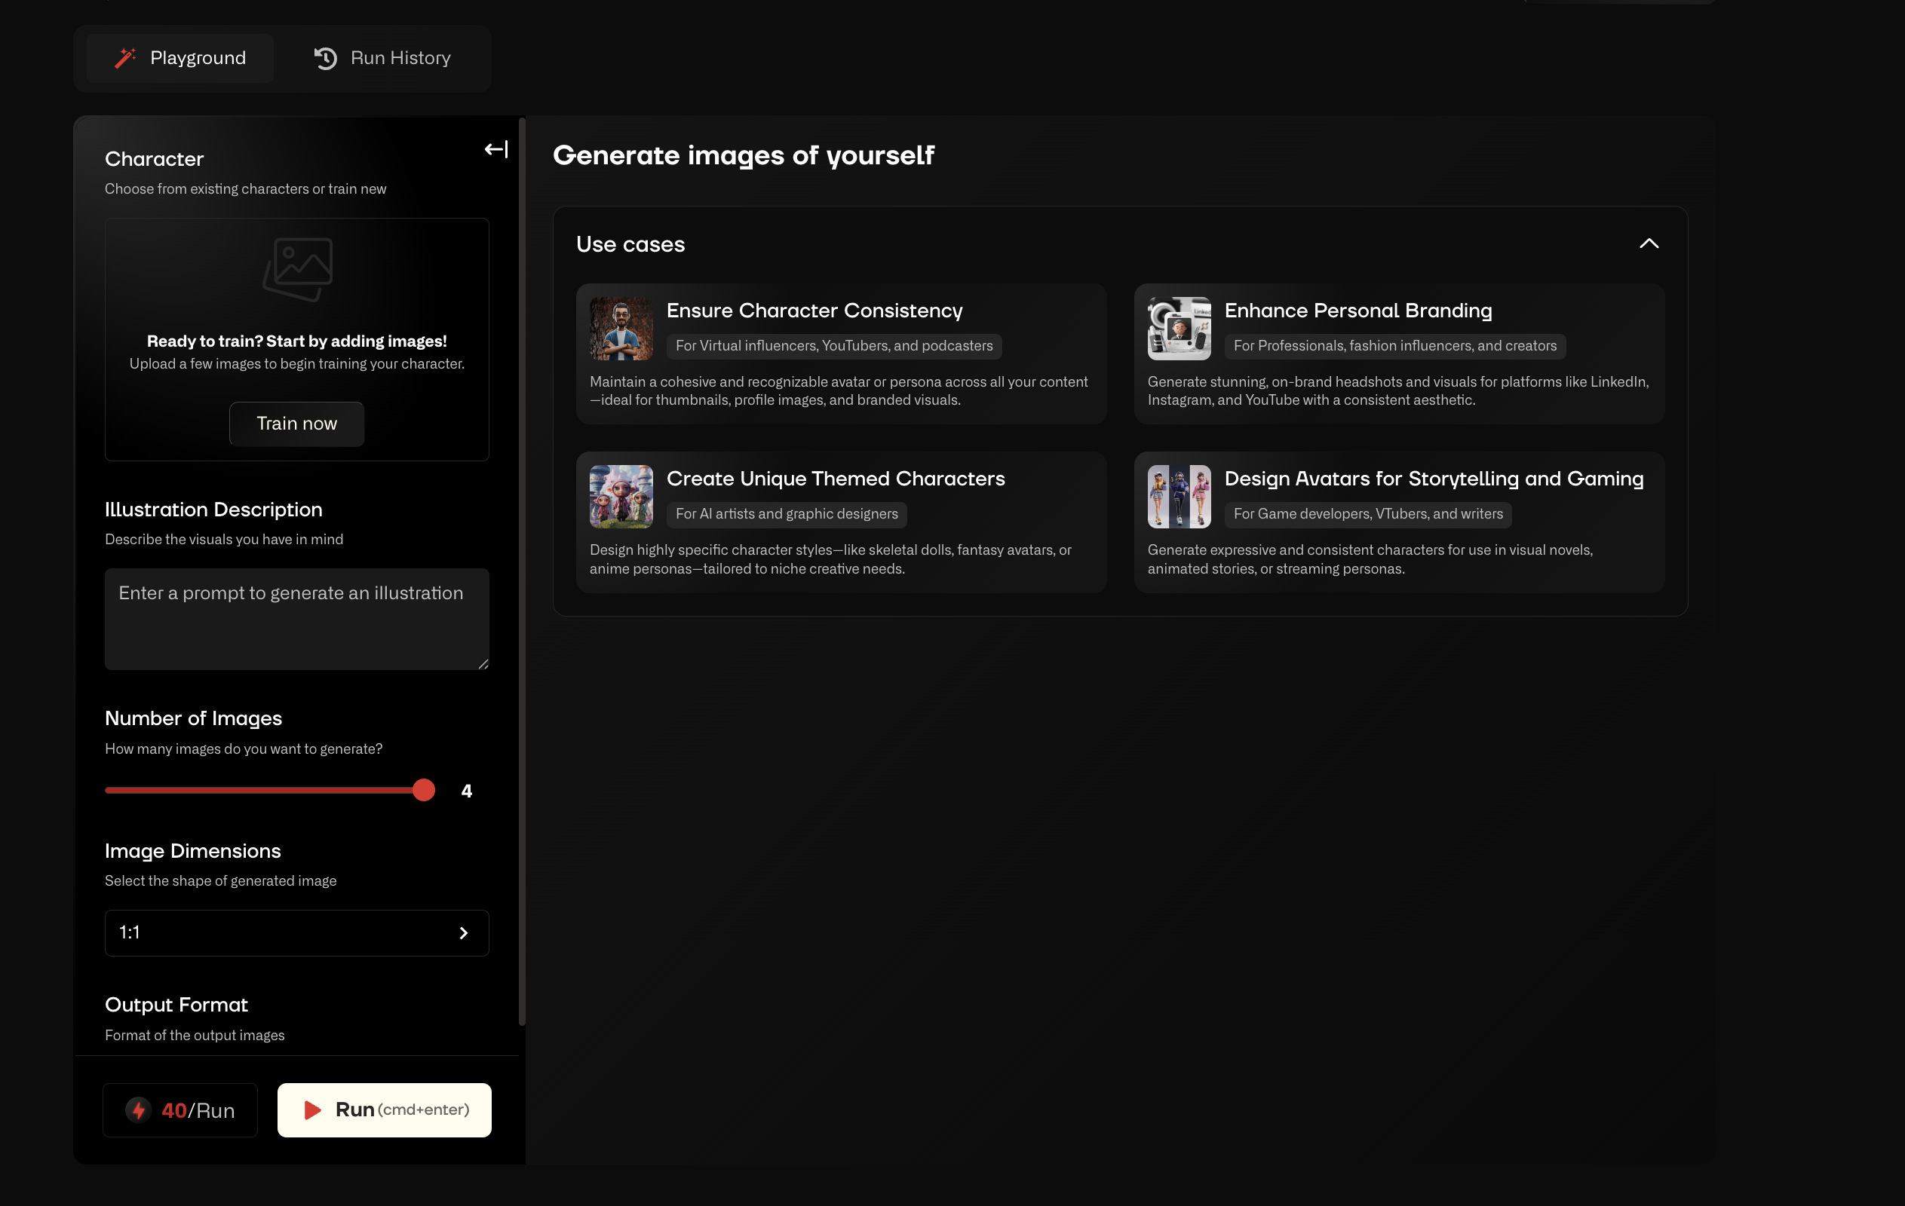1905x1206 pixels.
Task: Click the Run History clock icon
Action: [325, 59]
